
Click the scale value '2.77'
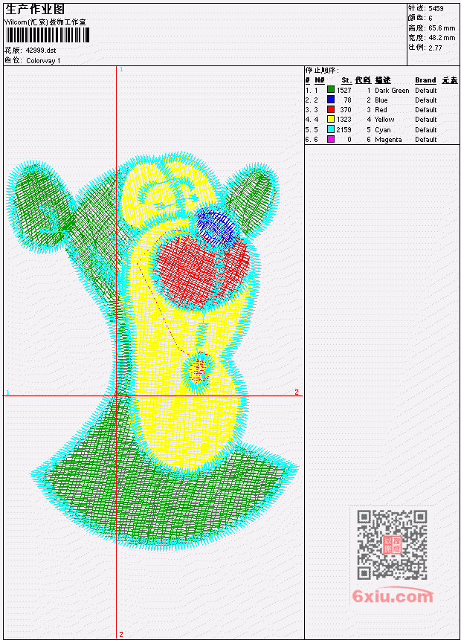[x=435, y=48]
